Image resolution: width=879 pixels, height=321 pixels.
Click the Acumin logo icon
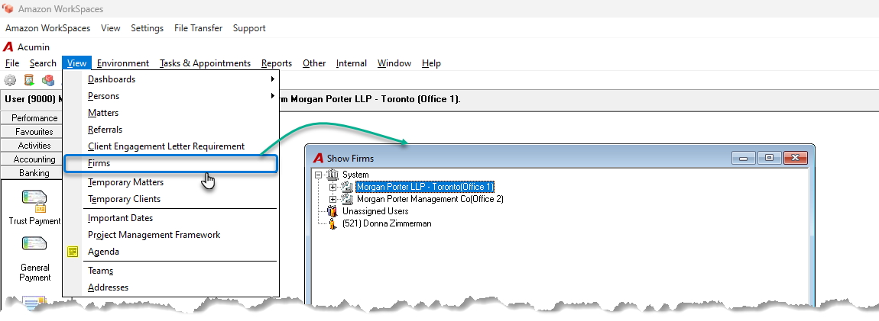click(8, 47)
